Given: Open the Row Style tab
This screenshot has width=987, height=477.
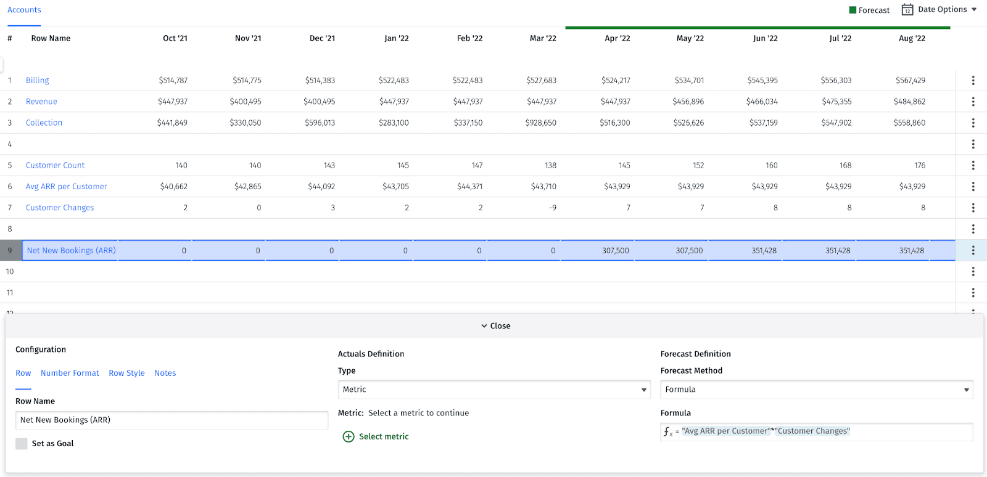Looking at the screenshot, I should pyautogui.click(x=126, y=373).
